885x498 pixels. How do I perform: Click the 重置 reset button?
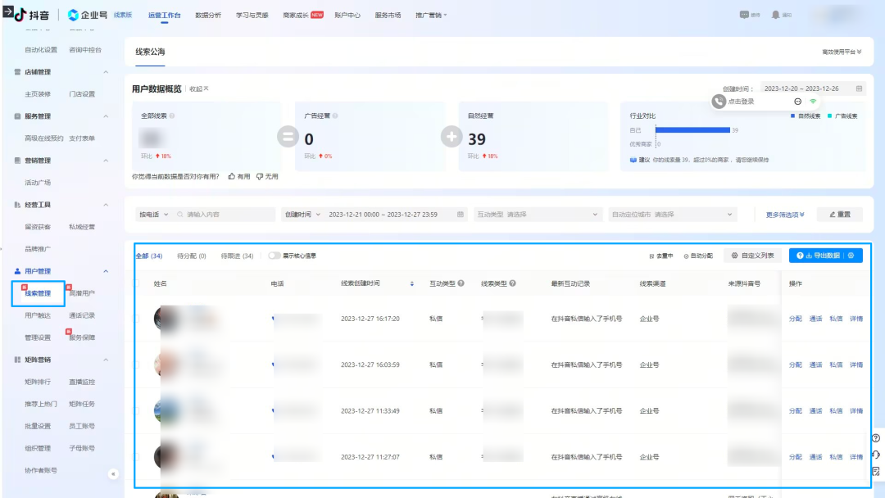[839, 215]
